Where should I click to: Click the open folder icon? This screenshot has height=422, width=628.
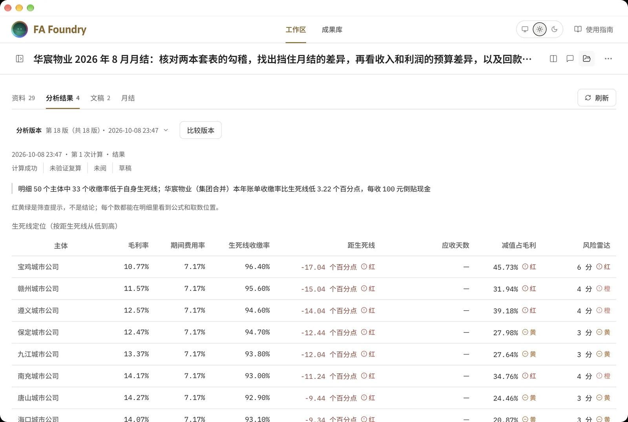pos(587,59)
